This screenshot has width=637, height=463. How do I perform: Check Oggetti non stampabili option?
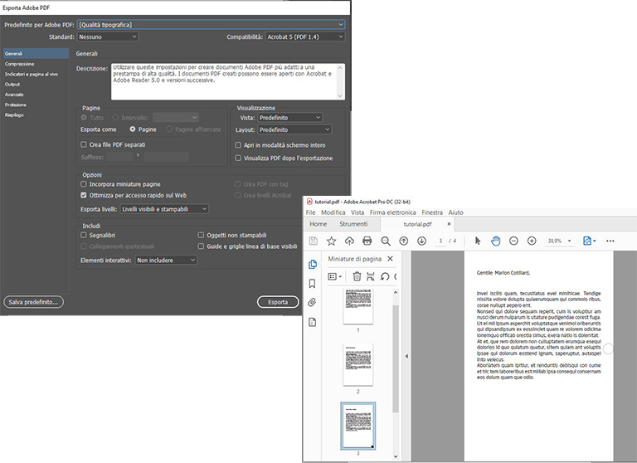coord(201,235)
